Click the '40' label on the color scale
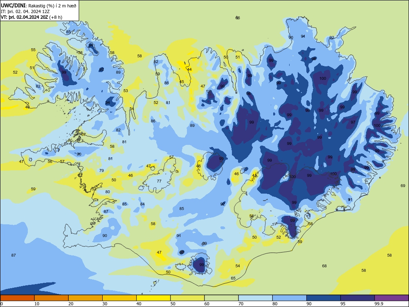 click(139, 304)
